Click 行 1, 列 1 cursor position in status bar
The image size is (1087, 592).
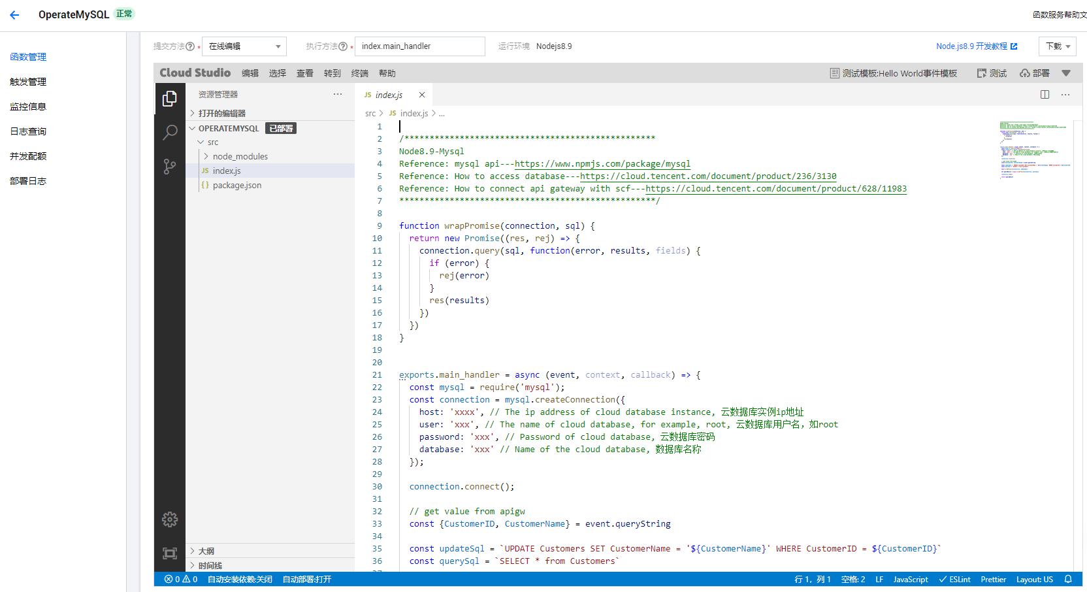click(812, 580)
